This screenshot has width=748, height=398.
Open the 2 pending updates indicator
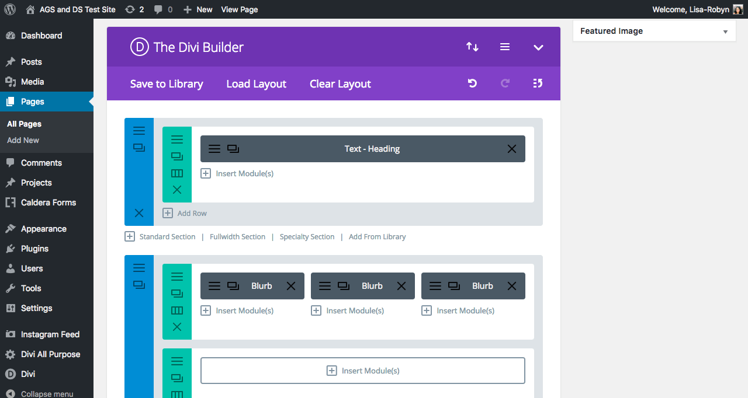(x=134, y=9)
